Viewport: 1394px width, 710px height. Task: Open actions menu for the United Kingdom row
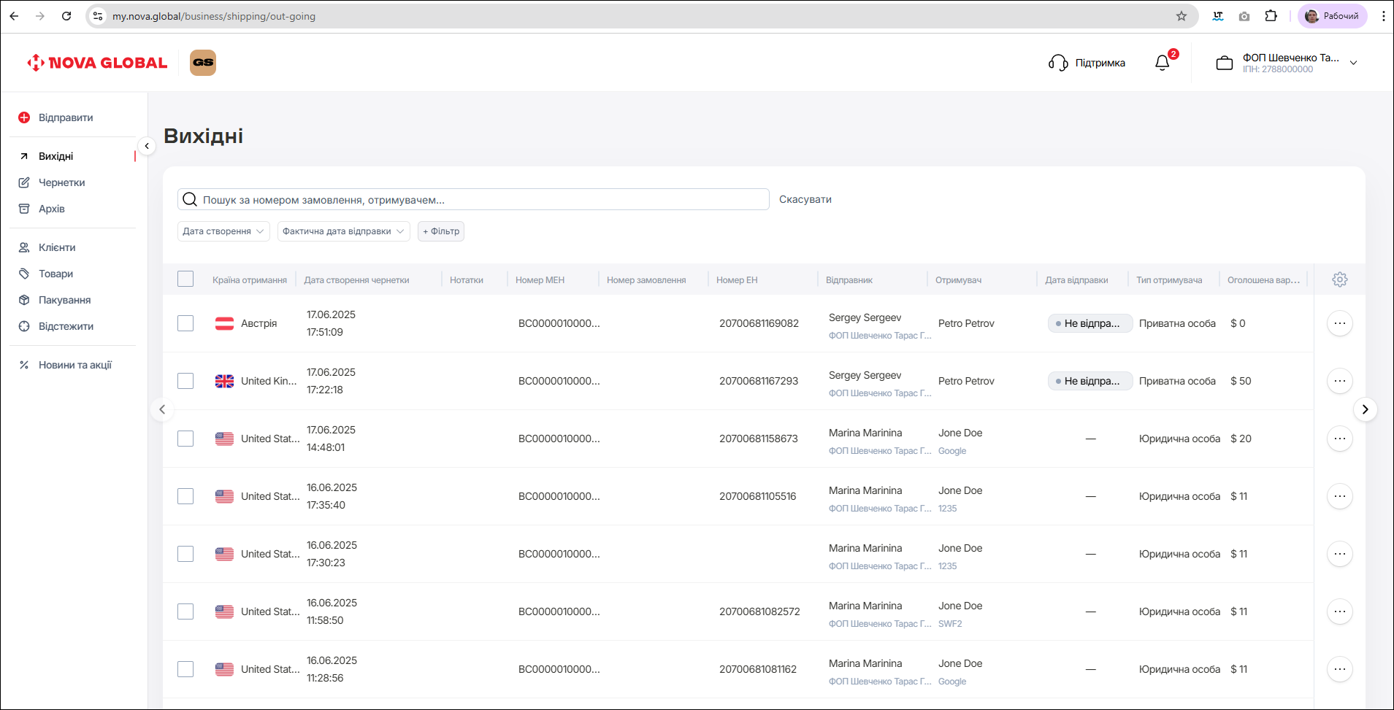[1340, 381]
